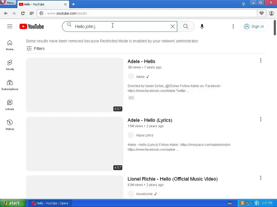Screen dimensions: 277x207
Task: Click the 3B views text under Adele - Hello
Action: (134, 67)
